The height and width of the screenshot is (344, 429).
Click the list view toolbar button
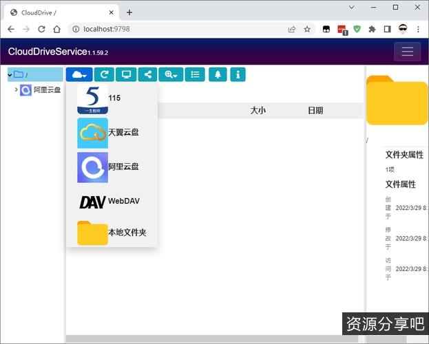click(195, 74)
